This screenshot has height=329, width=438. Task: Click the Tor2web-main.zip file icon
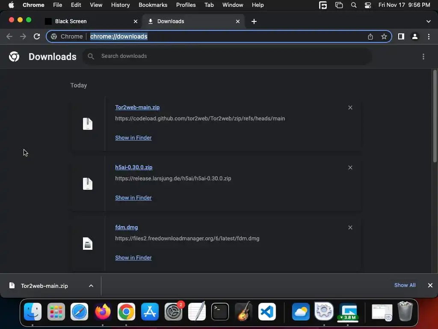87,124
